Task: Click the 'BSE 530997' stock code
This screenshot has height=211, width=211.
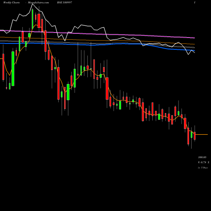Action: [65, 3]
